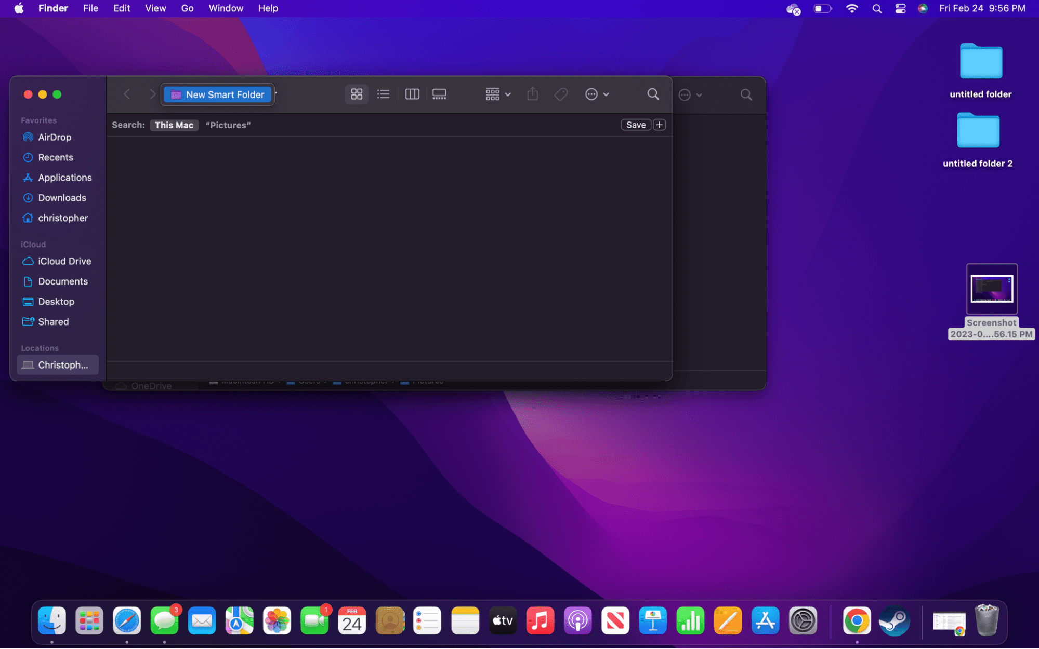
Task: Select This Mac search scope
Action: [x=174, y=125]
